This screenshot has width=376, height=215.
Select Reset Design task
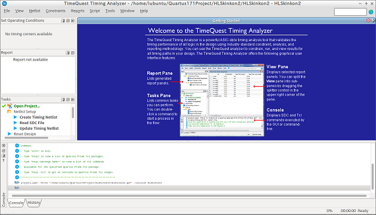coord(25,134)
